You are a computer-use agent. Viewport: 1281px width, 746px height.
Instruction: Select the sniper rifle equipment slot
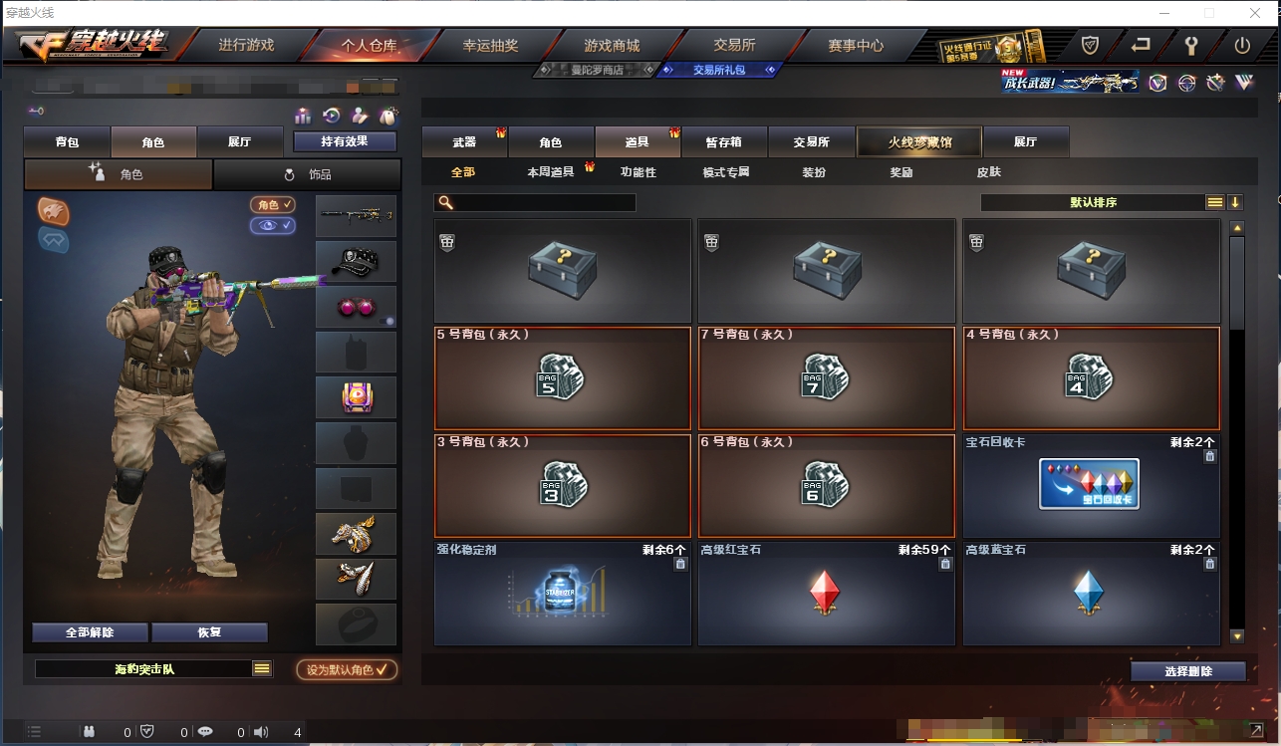click(x=356, y=216)
